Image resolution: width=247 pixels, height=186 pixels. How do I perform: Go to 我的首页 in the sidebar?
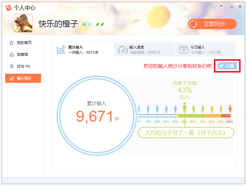tap(23, 43)
